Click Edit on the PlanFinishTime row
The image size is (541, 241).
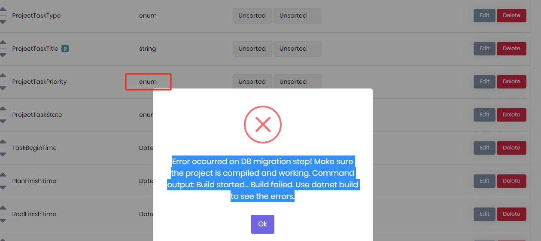tap(484, 181)
